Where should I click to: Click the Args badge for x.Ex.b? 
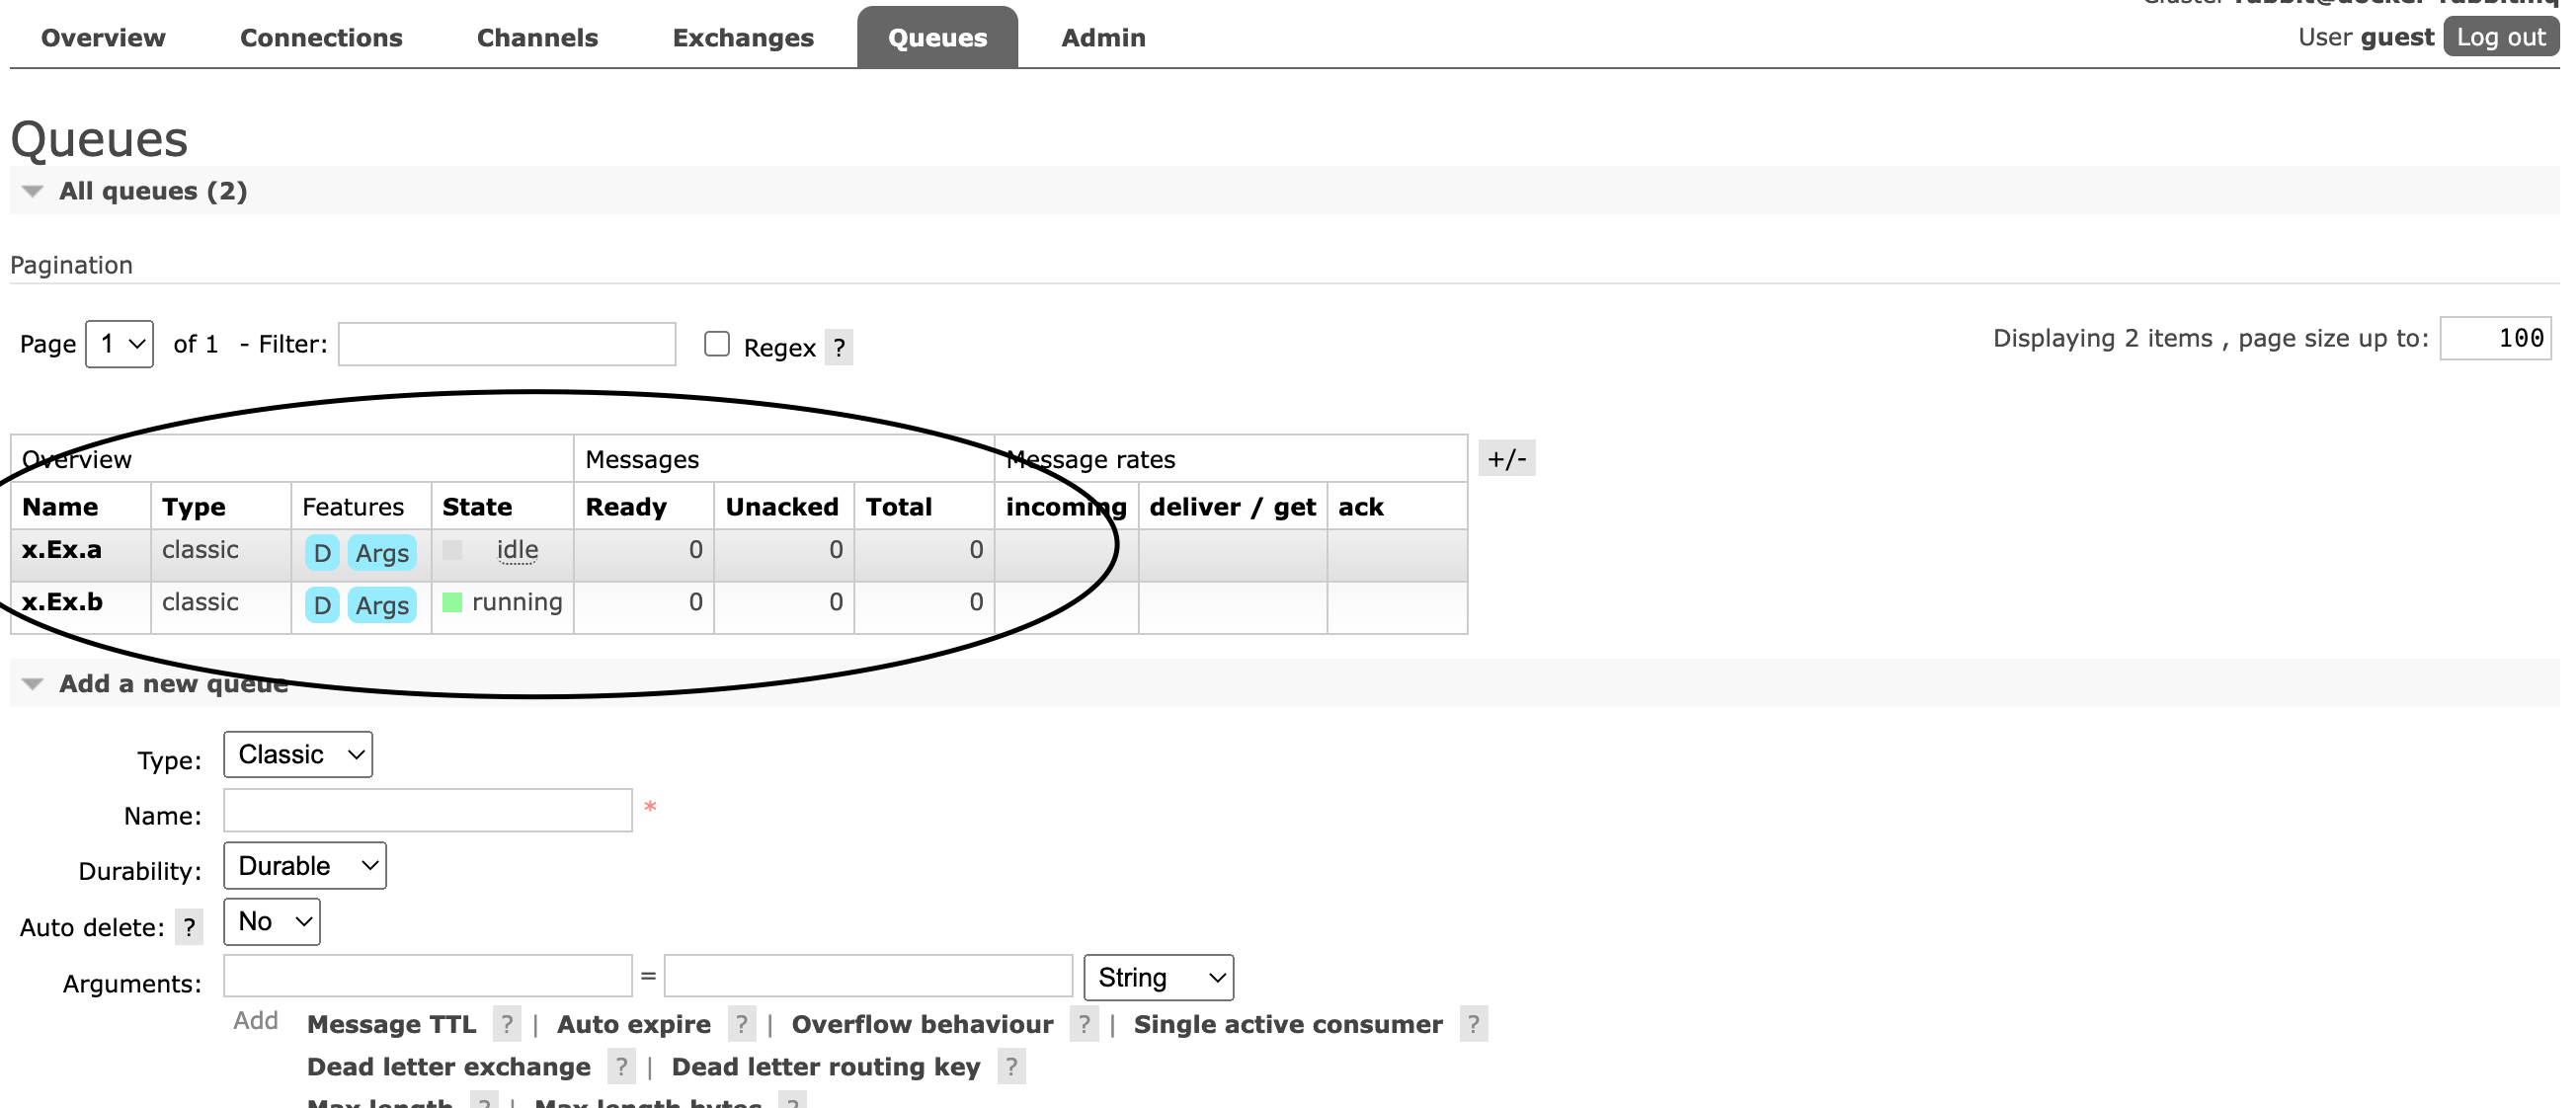pyautogui.click(x=382, y=605)
